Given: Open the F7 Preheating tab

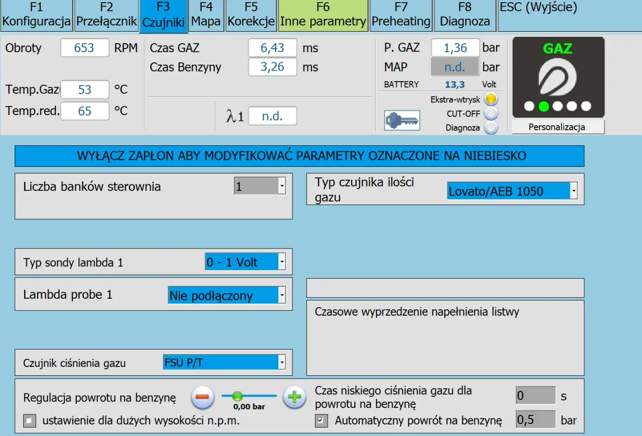Looking at the screenshot, I should pos(401,15).
